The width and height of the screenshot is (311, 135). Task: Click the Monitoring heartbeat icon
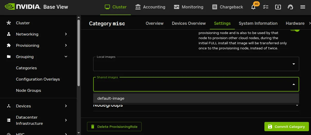(x=177, y=7)
